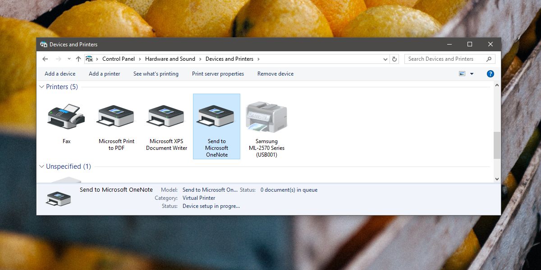
Task: Open recent locations dropdown arrow
Action: tap(69, 59)
